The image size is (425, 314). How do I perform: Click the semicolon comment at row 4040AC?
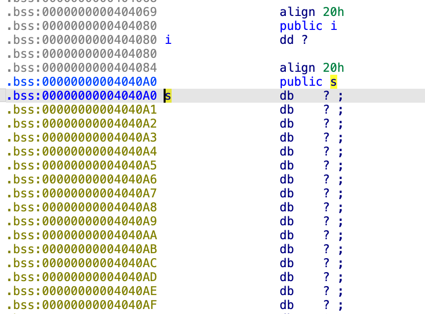[x=340, y=263]
